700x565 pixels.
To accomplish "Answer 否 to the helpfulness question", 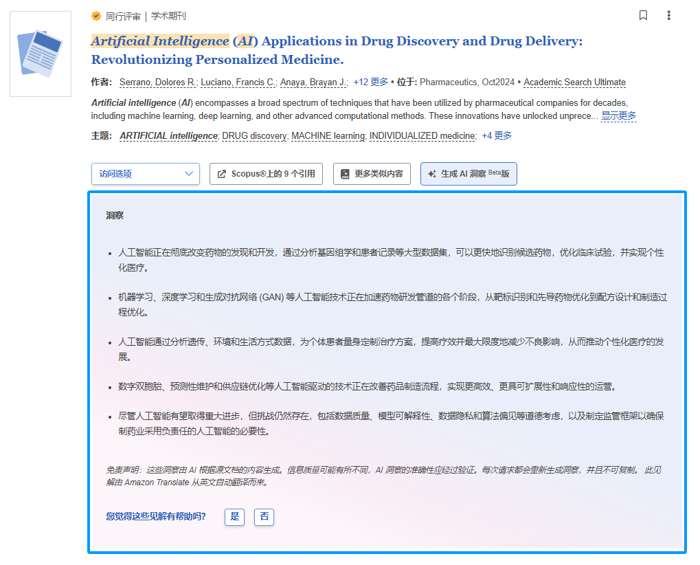I will [264, 516].
